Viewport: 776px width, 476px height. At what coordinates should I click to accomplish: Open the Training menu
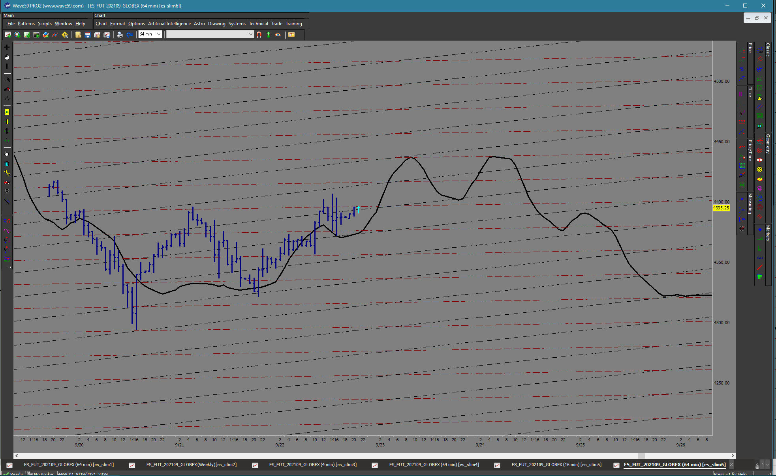(294, 24)
